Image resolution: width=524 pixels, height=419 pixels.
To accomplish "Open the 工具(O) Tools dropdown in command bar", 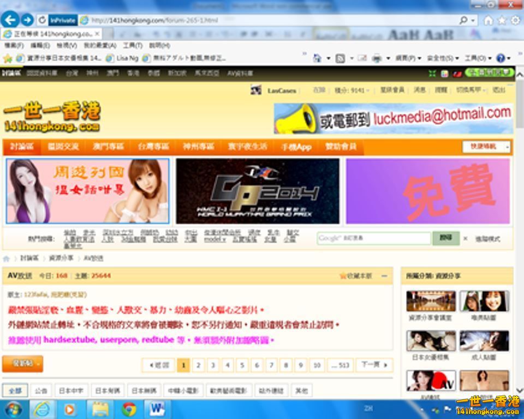I will click(x=477, y=58).
